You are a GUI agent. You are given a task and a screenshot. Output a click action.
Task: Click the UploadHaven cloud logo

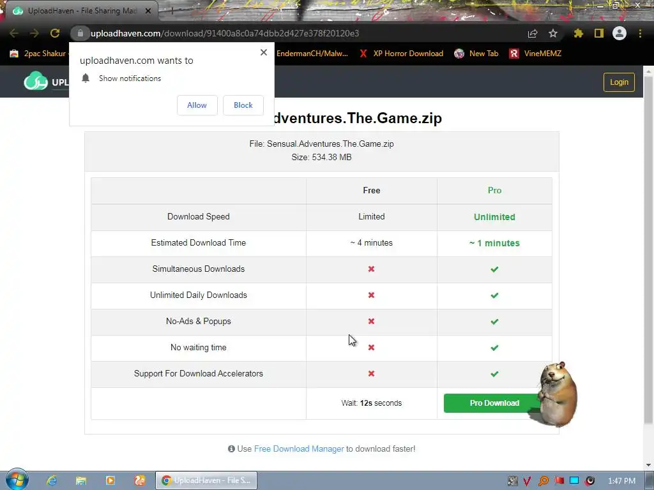[x=36, y=81]
